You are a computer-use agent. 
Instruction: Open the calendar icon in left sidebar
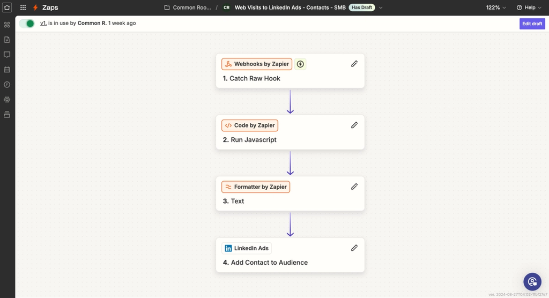(6, 69)
